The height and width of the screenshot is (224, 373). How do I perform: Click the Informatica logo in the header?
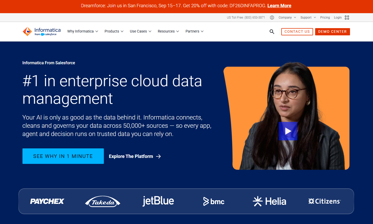(42, 31)
